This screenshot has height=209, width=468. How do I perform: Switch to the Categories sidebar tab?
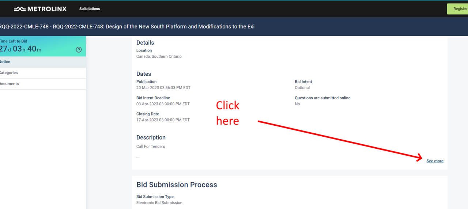coord(9,73)
